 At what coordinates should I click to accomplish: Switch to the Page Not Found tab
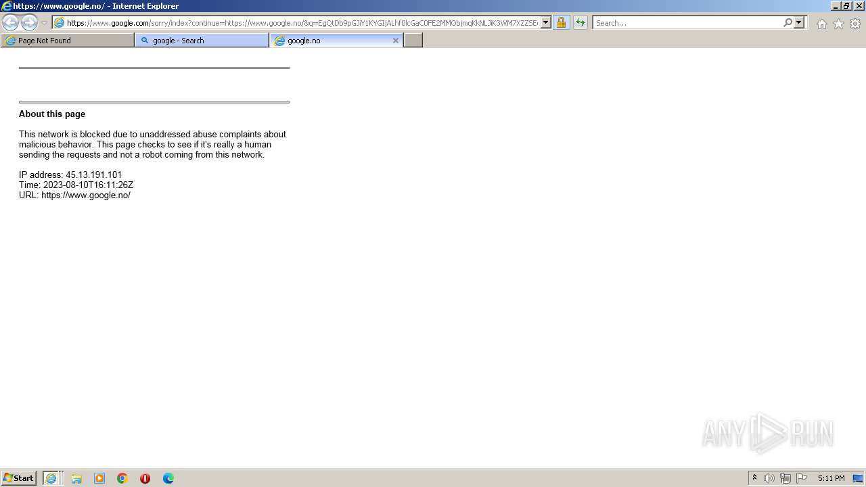(68, 41)
